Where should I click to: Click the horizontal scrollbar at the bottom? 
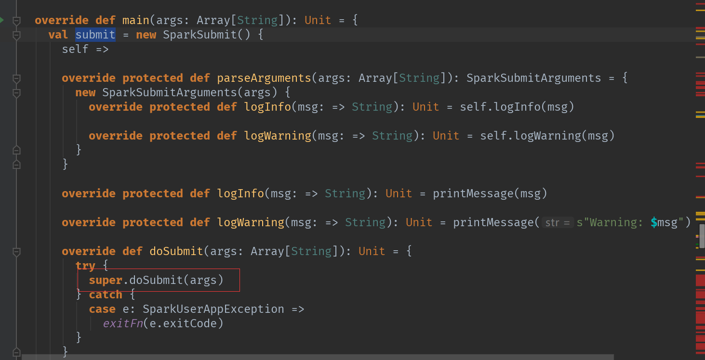(318, 357)
